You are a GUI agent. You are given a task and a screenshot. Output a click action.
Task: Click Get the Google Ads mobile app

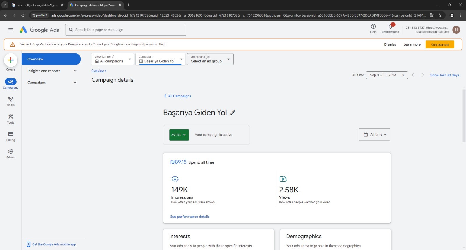point(54,244)
